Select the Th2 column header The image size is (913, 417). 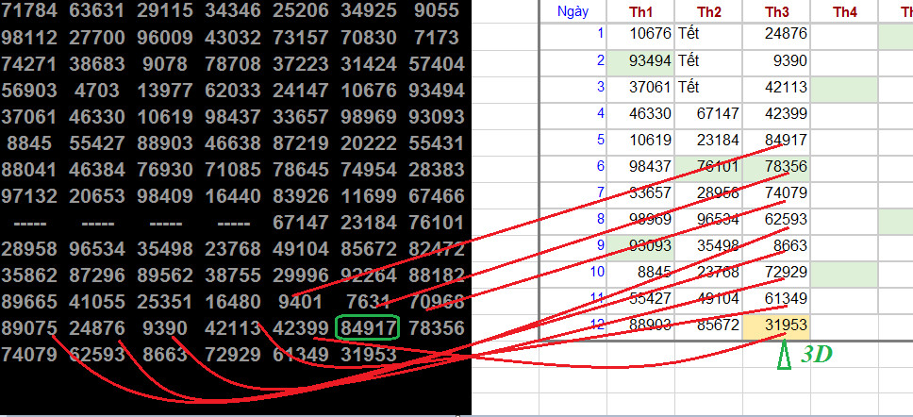(x=708, y=11)
